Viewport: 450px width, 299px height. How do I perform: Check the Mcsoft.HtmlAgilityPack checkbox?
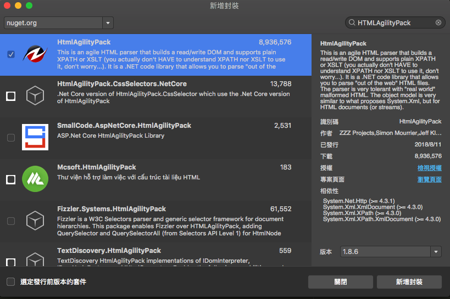pyautogui.click(x=11, y=179)
